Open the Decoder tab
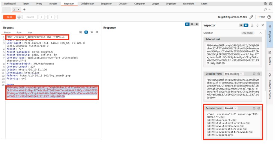This screenshot has width=275, height=144. [x=123, y=4]
